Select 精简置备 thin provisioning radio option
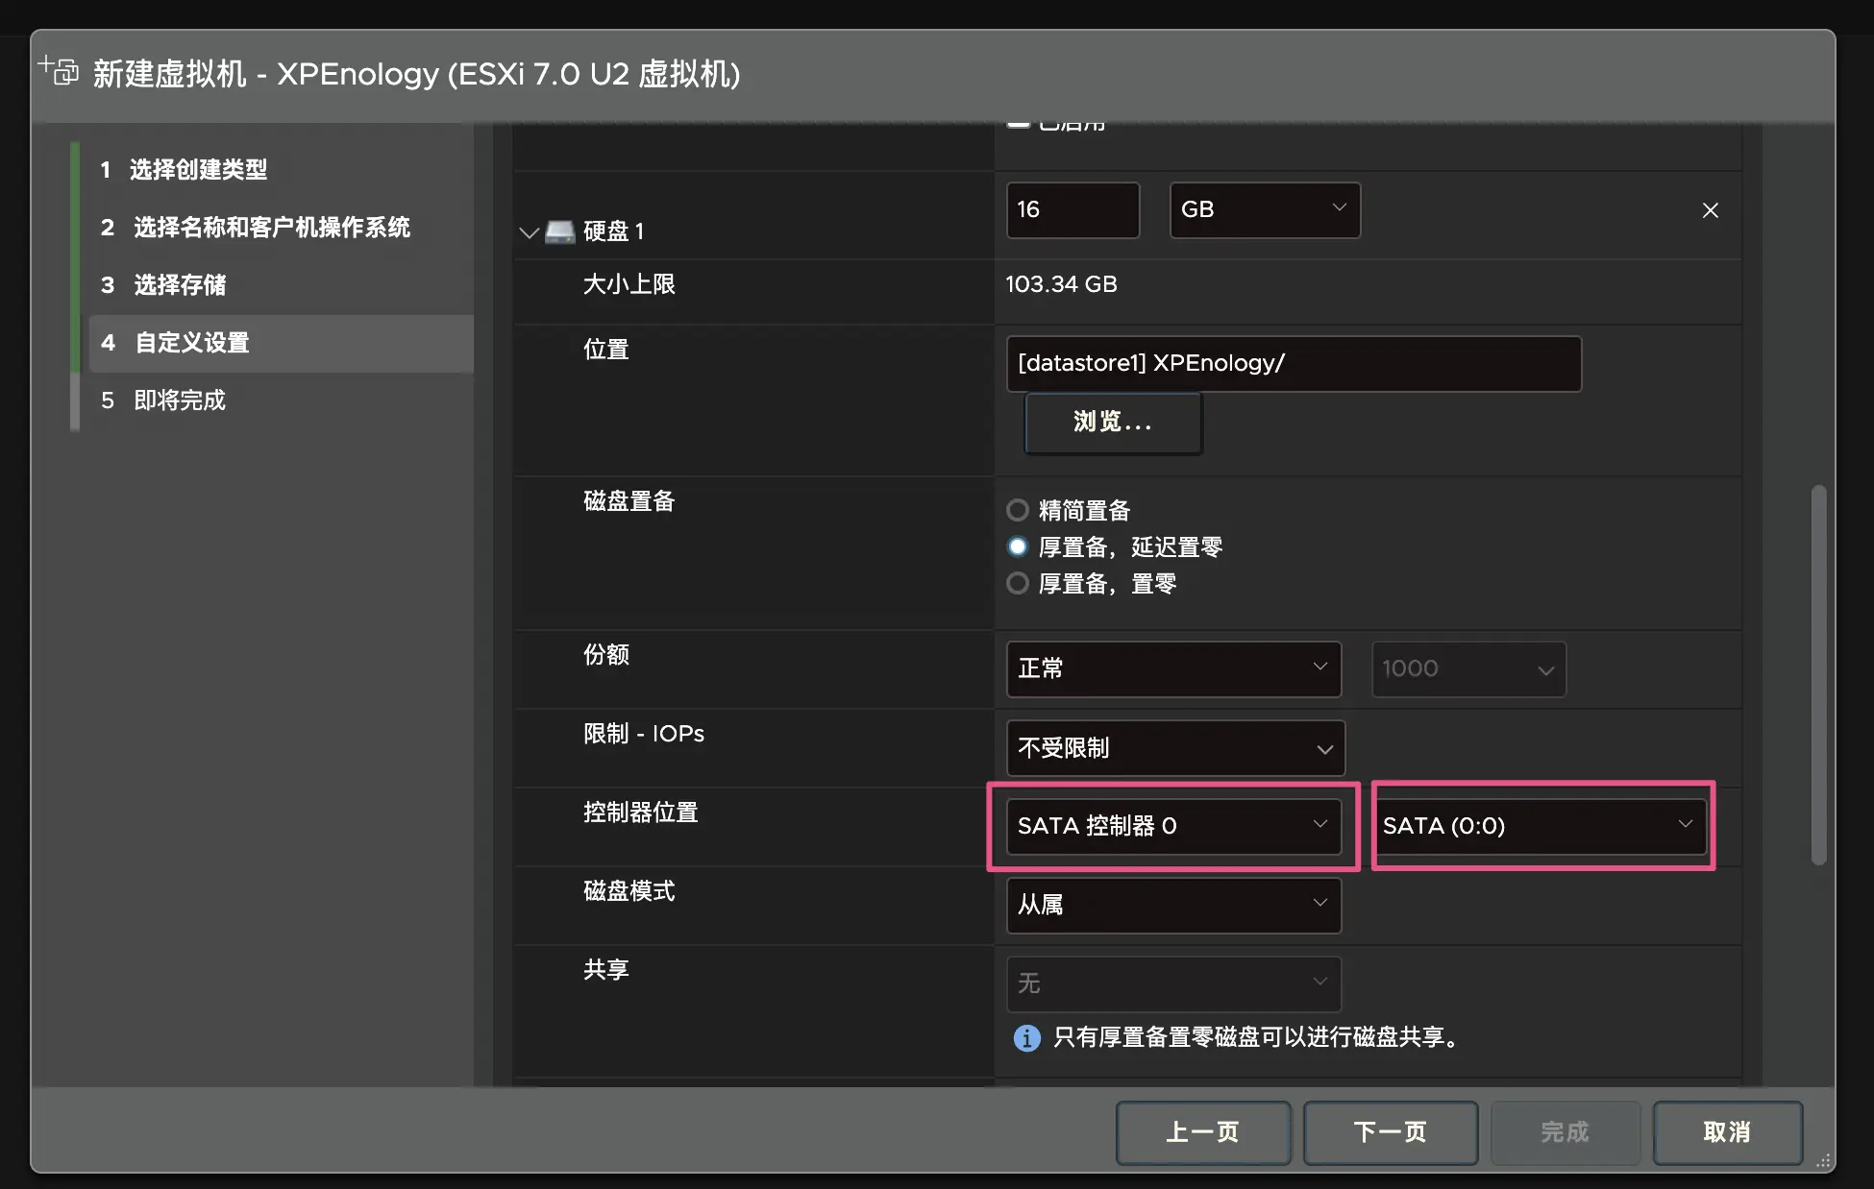The height and width of the screenshot is (1189, 1874). tap(1018, 510)
